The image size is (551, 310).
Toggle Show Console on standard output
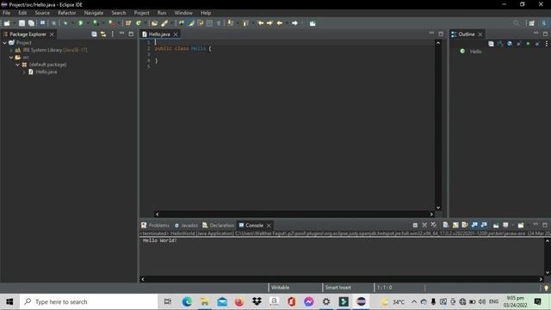coord(474,225)
